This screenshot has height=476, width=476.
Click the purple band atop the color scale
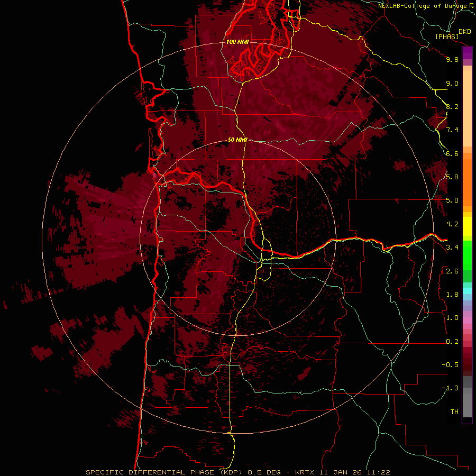tap(467, 53)
